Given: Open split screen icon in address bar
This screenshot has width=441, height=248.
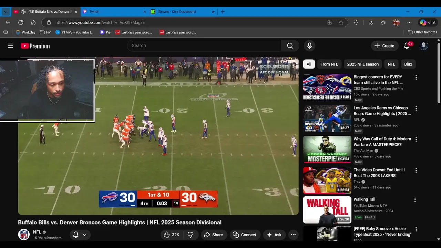Looking at the screenshot, I should (330, 22).
